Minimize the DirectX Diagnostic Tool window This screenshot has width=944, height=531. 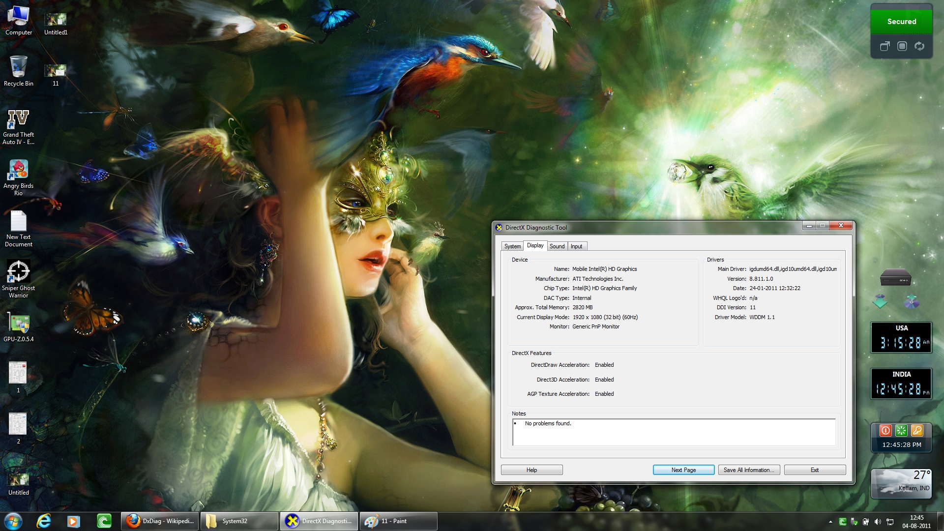(809, 225)
